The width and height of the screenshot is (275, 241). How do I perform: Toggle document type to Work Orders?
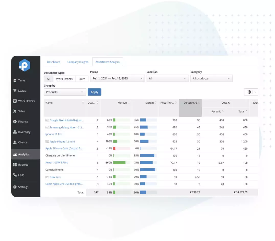64,79
